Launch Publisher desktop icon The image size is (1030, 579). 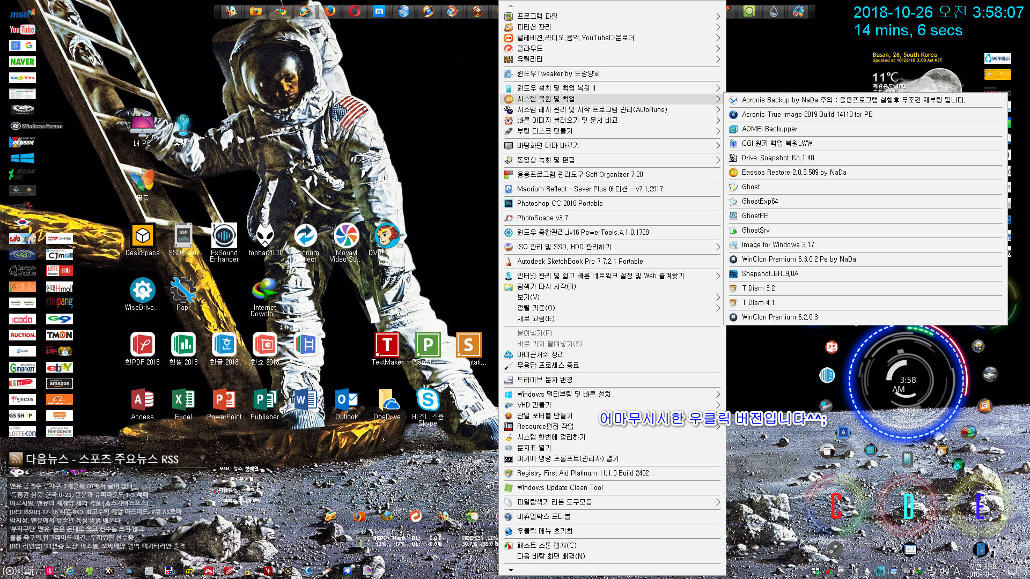coord(265,404)
